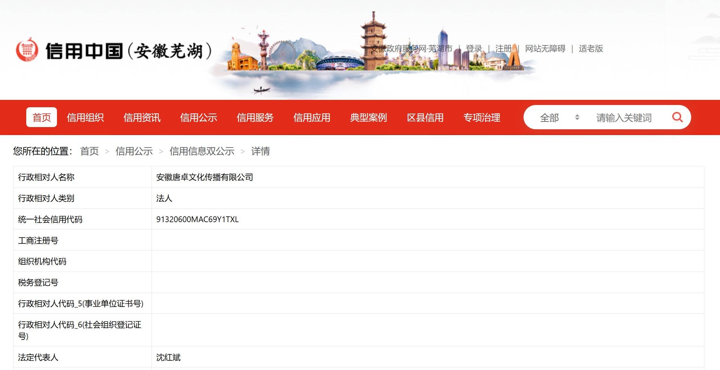Screen dimensions: 720x370
Task: Select 信用公示 in the navigation bar
Action: click(x=198, y=117)
